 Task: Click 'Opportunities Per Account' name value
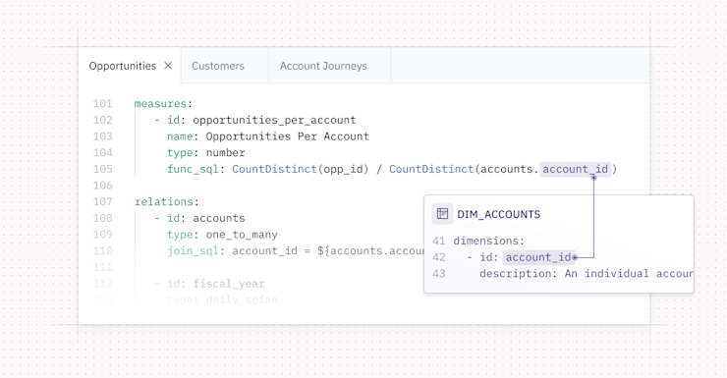coord(288,136)
